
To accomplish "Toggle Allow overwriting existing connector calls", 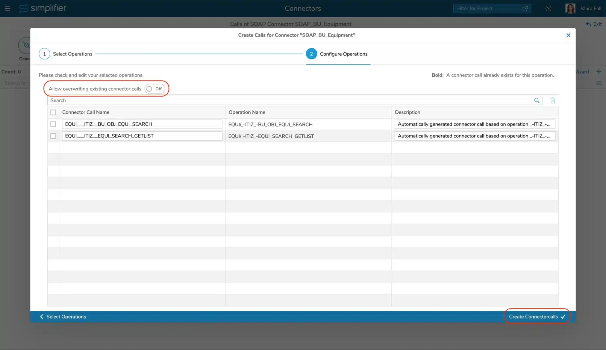I will point(154,89).
